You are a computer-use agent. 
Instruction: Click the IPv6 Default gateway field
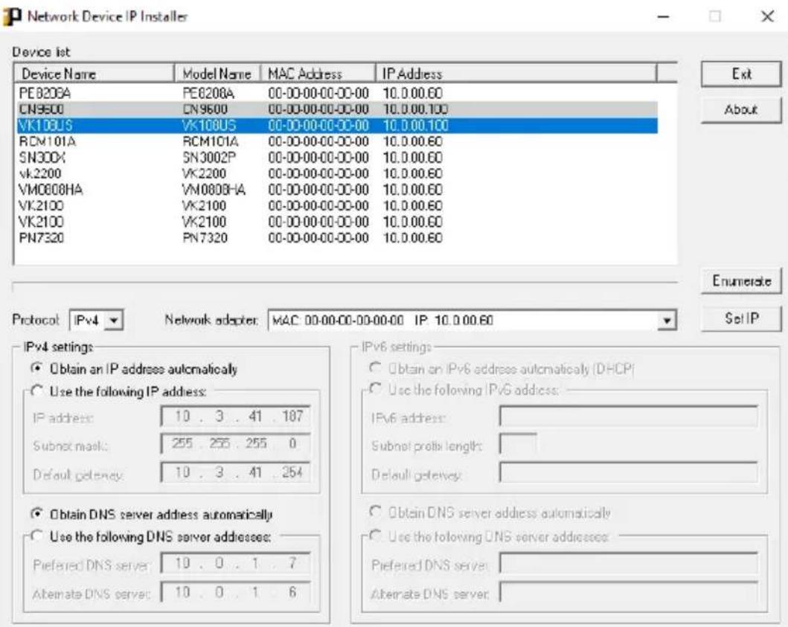click(628, 472)
